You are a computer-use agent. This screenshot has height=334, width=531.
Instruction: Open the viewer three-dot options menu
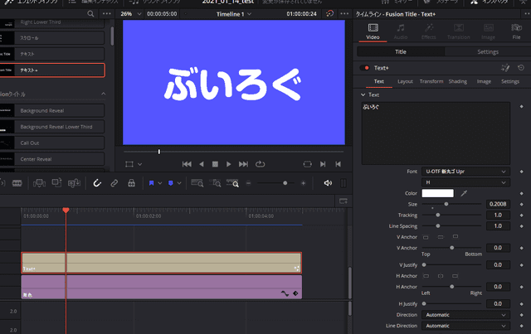(x=344, y=14)
